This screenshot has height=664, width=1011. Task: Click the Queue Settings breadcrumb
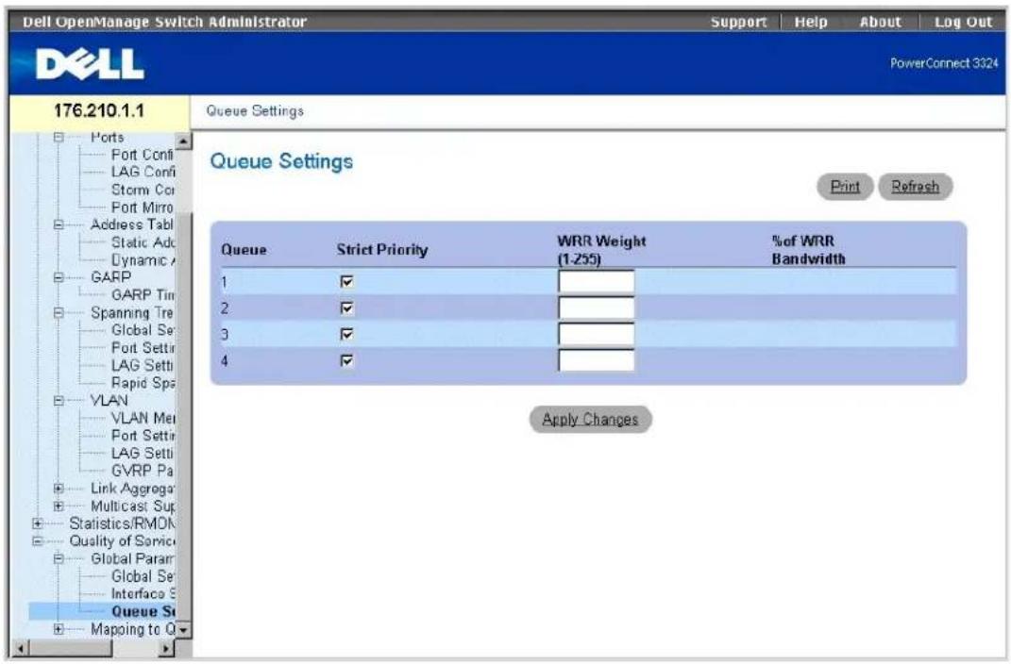tap(255, 110)
